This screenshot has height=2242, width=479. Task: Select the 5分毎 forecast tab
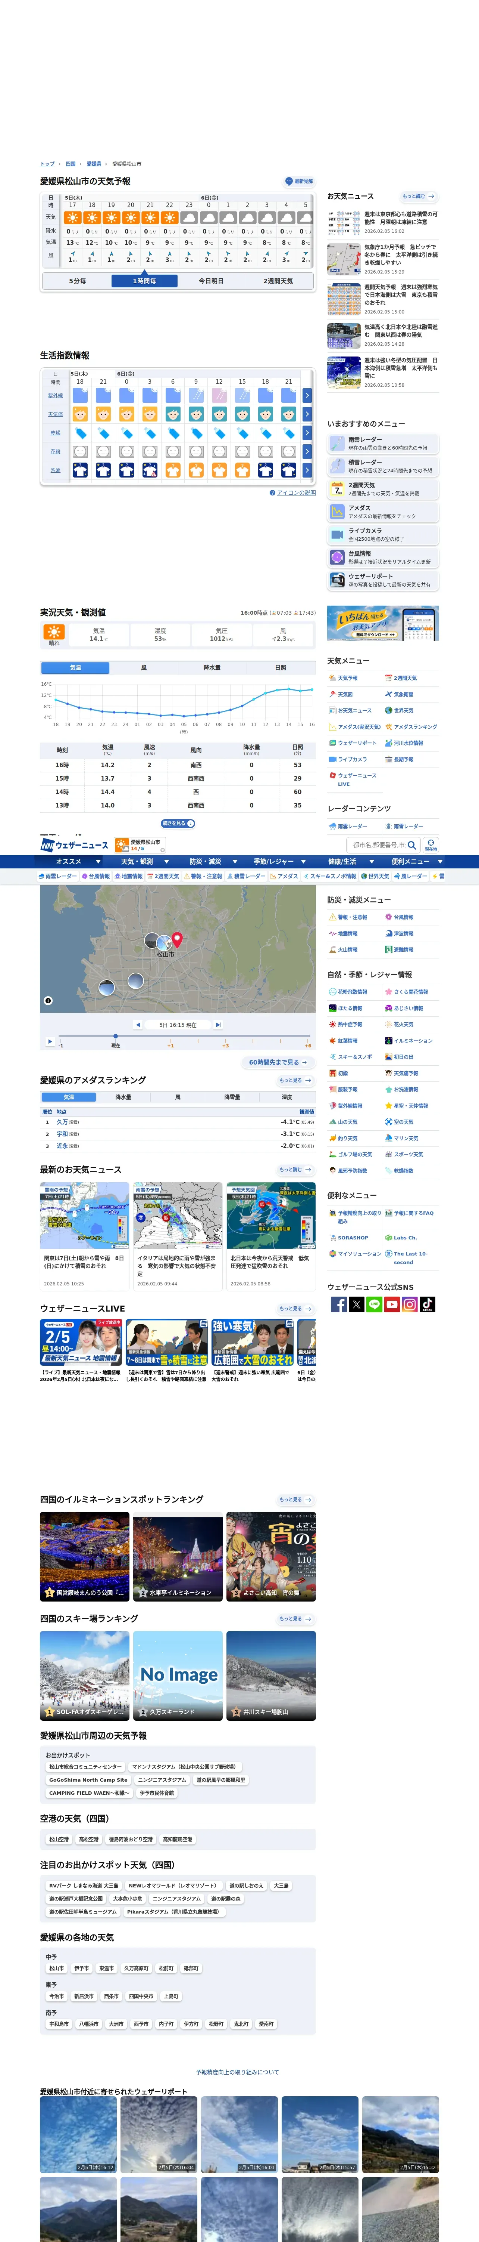(77, 281)
